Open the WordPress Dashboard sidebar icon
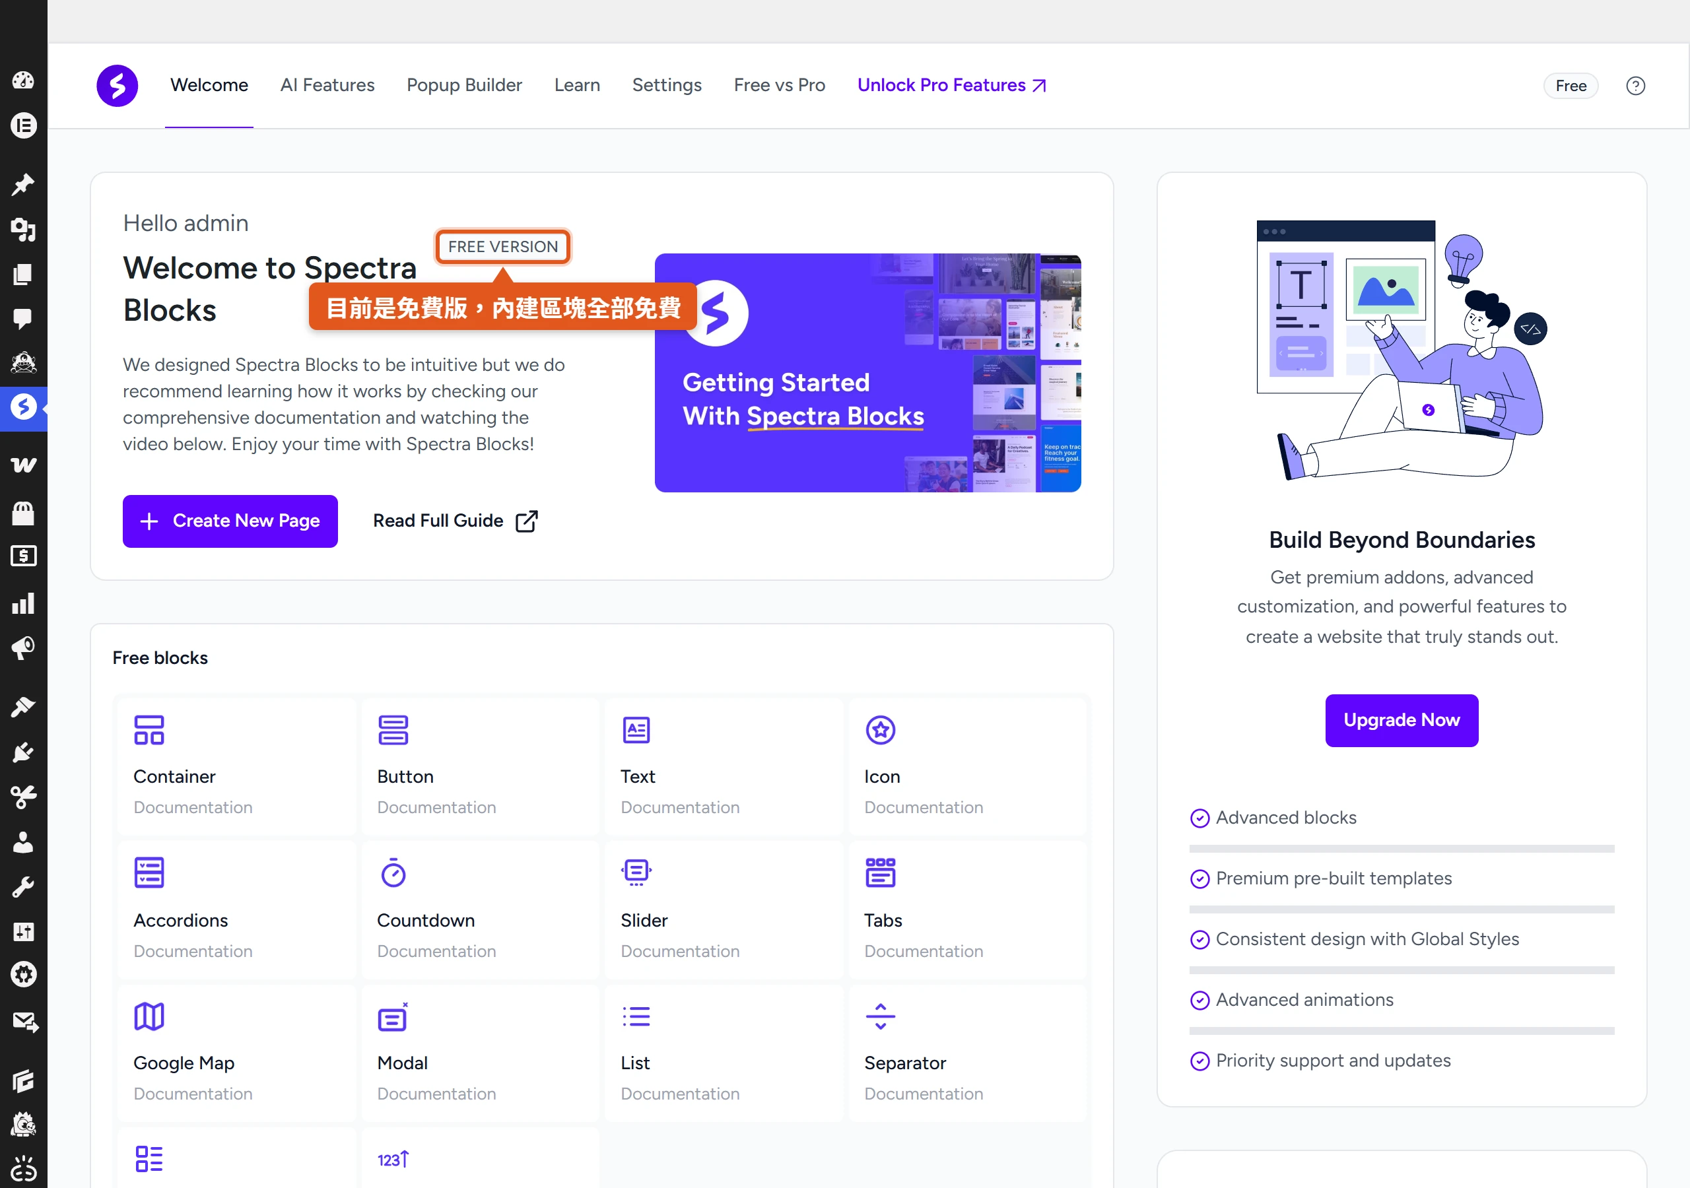 23,81
